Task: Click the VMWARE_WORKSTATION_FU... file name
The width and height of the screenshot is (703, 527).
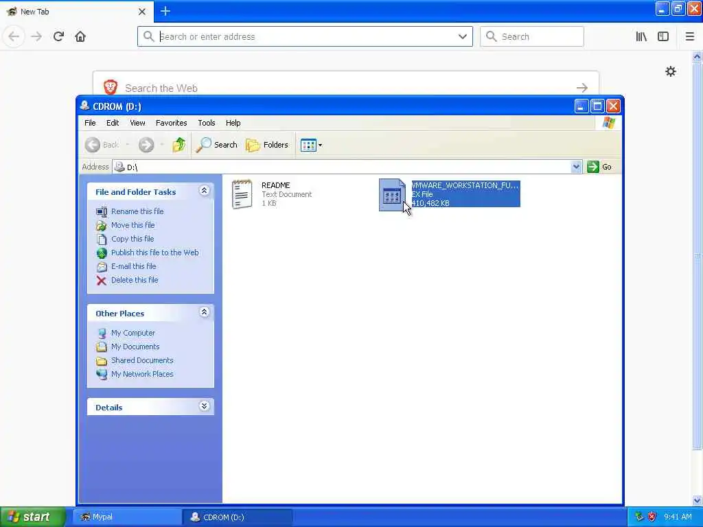Action: [465, 185]
